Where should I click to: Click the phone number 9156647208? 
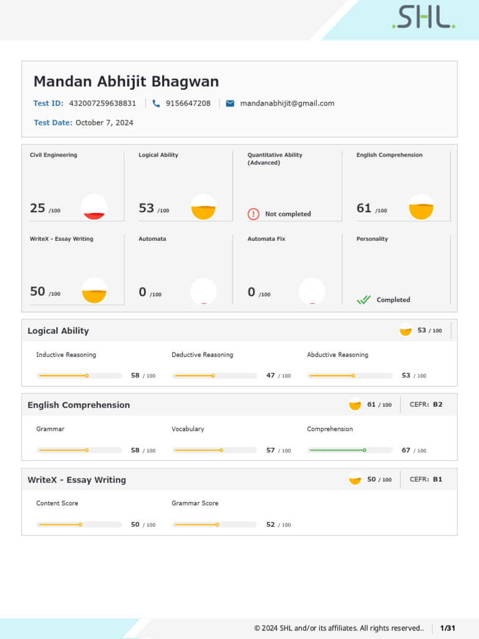click(x=188, y=104)
